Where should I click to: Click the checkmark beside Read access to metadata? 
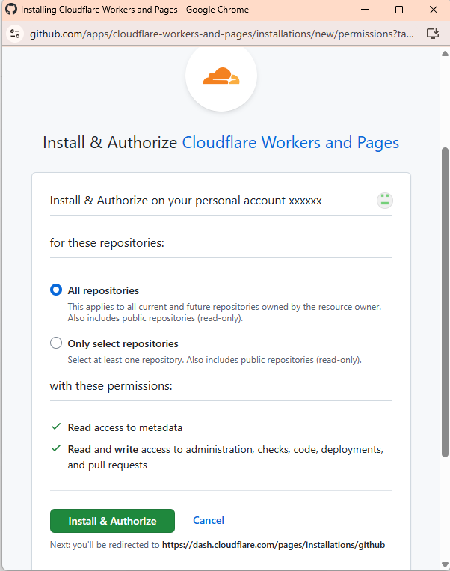(56, 427)
